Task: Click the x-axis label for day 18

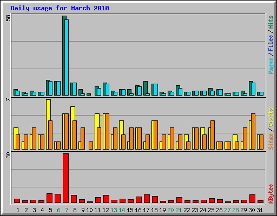Action: pyautogui.click(x=154, y=210)
